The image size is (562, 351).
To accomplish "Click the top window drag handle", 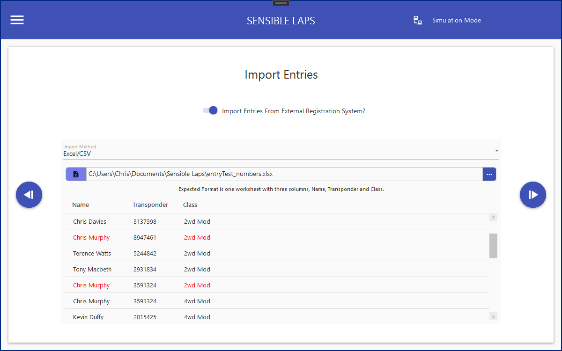I will tap(281, 3).
